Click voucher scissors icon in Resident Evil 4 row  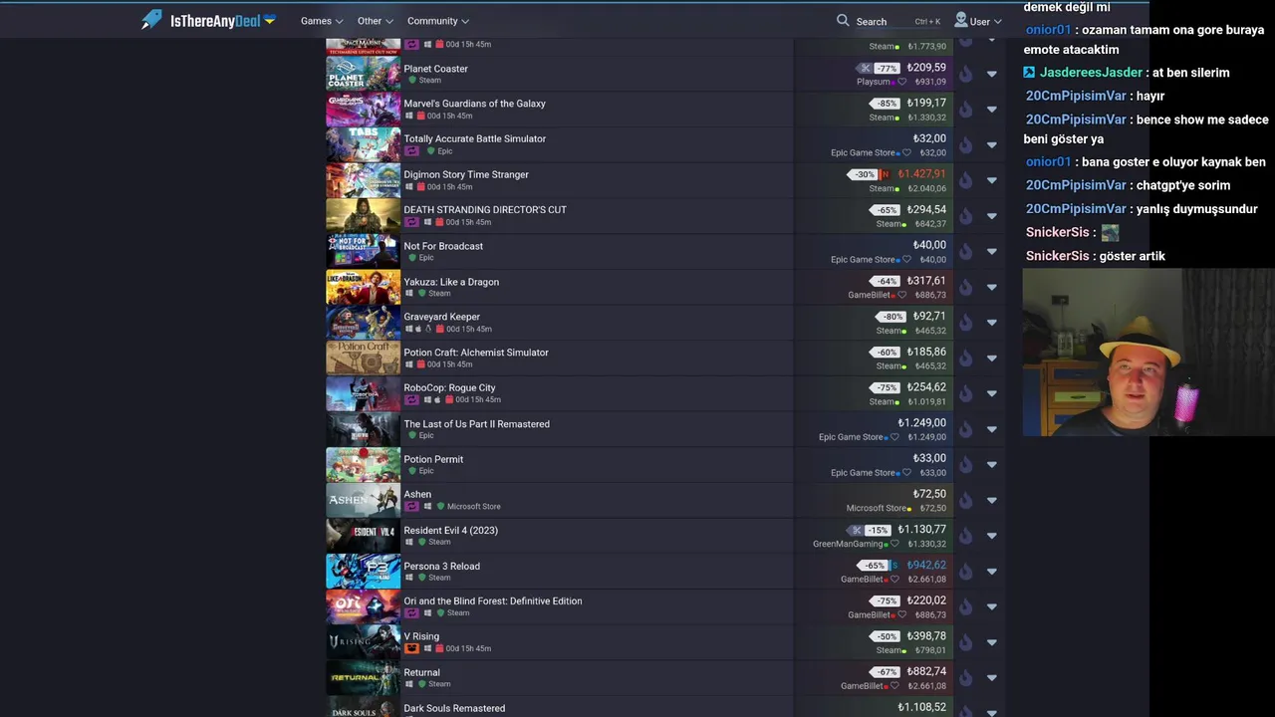coord(855,530)
